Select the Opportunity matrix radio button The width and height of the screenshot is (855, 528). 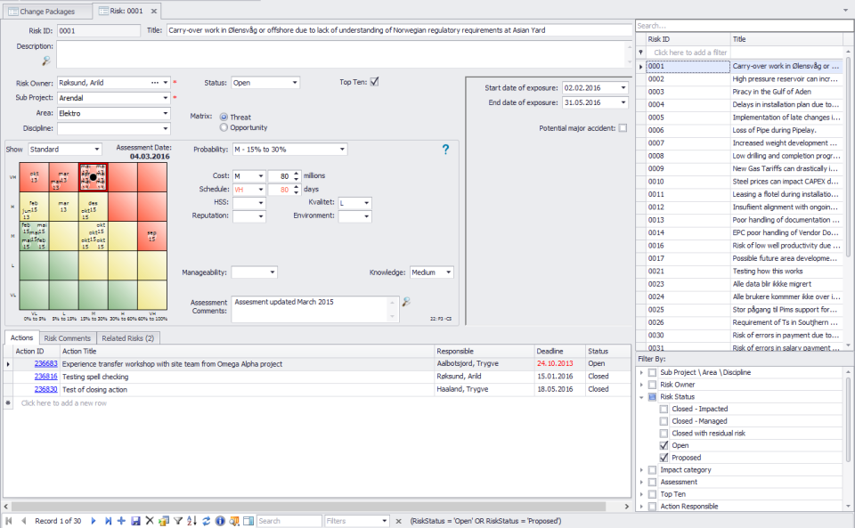tap(224, 127)
